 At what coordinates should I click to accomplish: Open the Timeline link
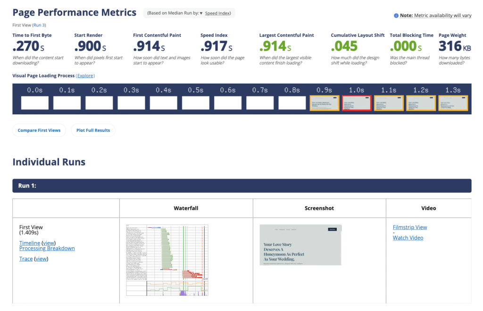tap(30, 243)
